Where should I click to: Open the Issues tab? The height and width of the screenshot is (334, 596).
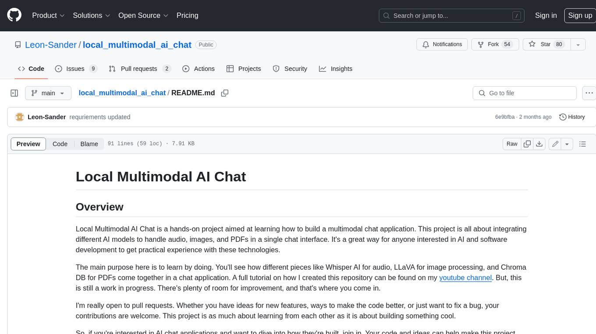[76, 69]
